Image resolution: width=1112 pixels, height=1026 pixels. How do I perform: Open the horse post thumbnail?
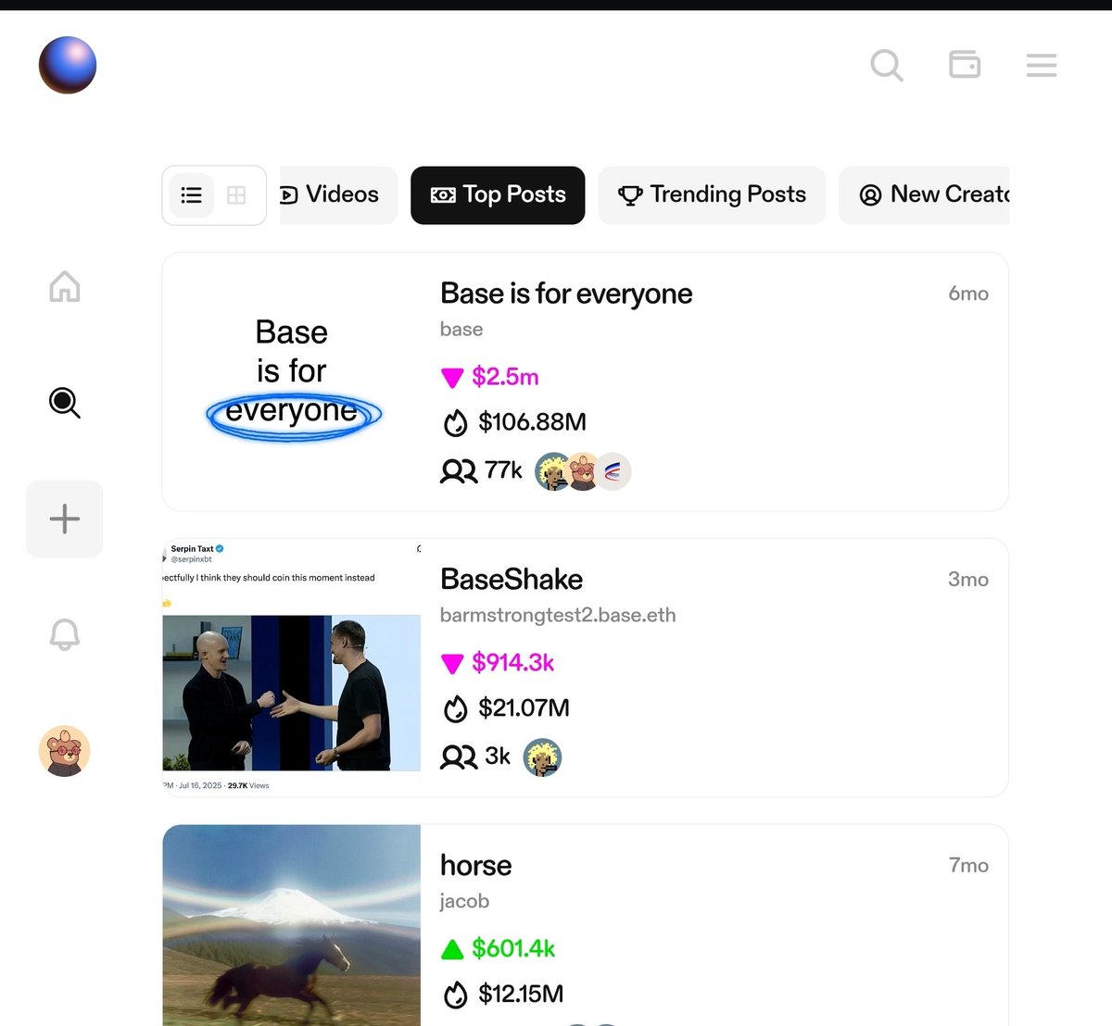(292, 925)
